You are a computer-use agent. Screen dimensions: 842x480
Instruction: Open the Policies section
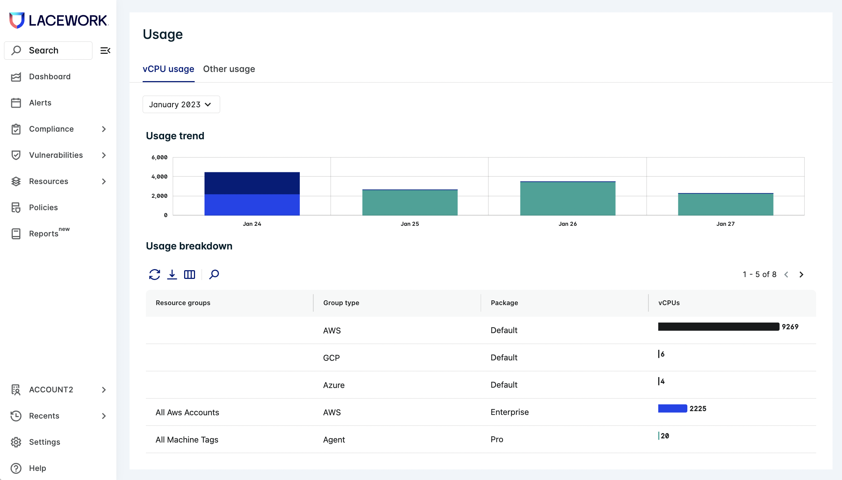click(43, 207)
